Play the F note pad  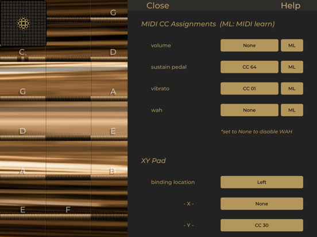coord(68,210)
